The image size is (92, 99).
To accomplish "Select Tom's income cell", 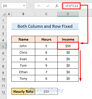I will pyautogui.click(x=68, y=65).
